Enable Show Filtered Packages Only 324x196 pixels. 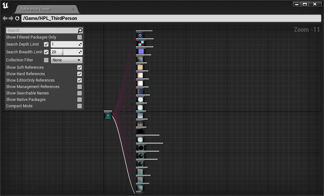[x=80, y=37]
